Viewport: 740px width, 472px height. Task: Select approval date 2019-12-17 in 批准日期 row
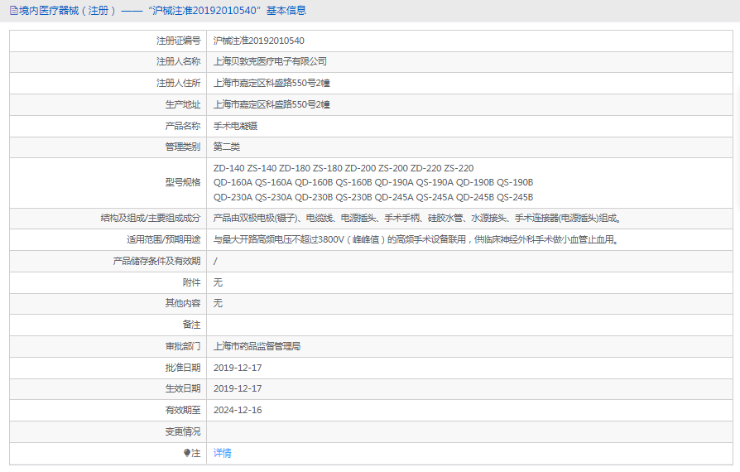pos(238,368)
